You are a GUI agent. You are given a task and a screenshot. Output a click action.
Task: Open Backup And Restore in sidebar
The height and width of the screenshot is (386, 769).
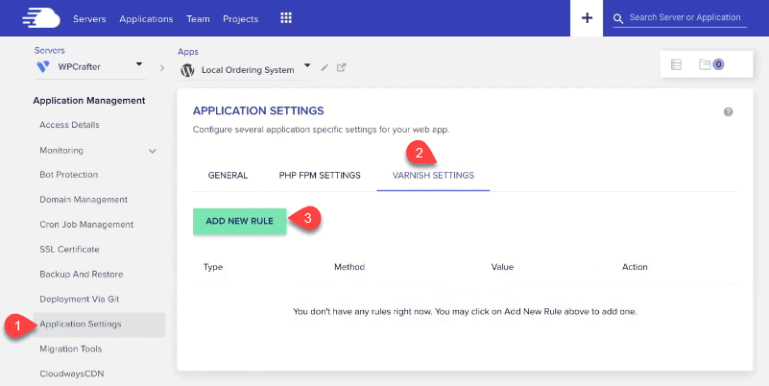pyautogui.click(x=83, y=275)
